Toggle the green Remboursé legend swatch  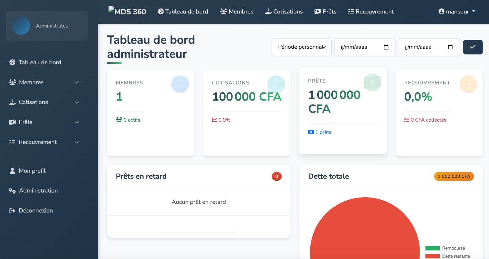tap(432, 248)
